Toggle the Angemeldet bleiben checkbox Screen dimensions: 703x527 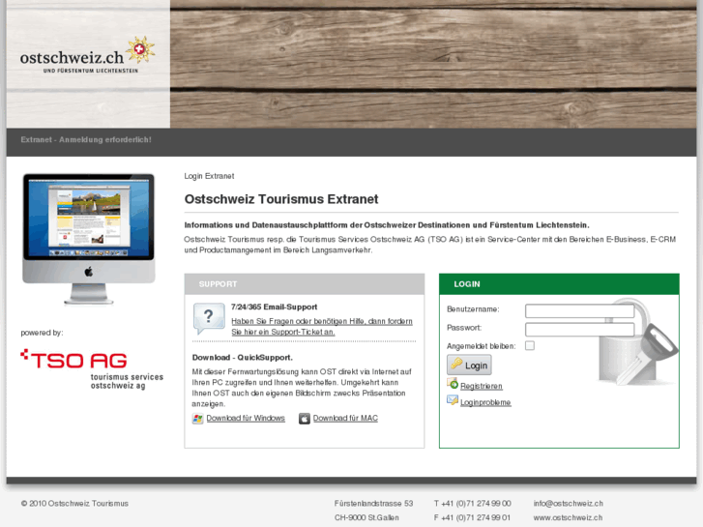(x=530, y=345)
